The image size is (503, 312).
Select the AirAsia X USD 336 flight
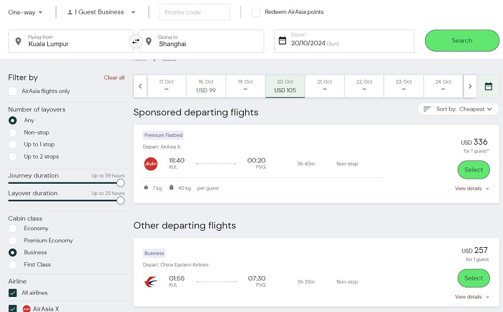[x=473, y=170]
